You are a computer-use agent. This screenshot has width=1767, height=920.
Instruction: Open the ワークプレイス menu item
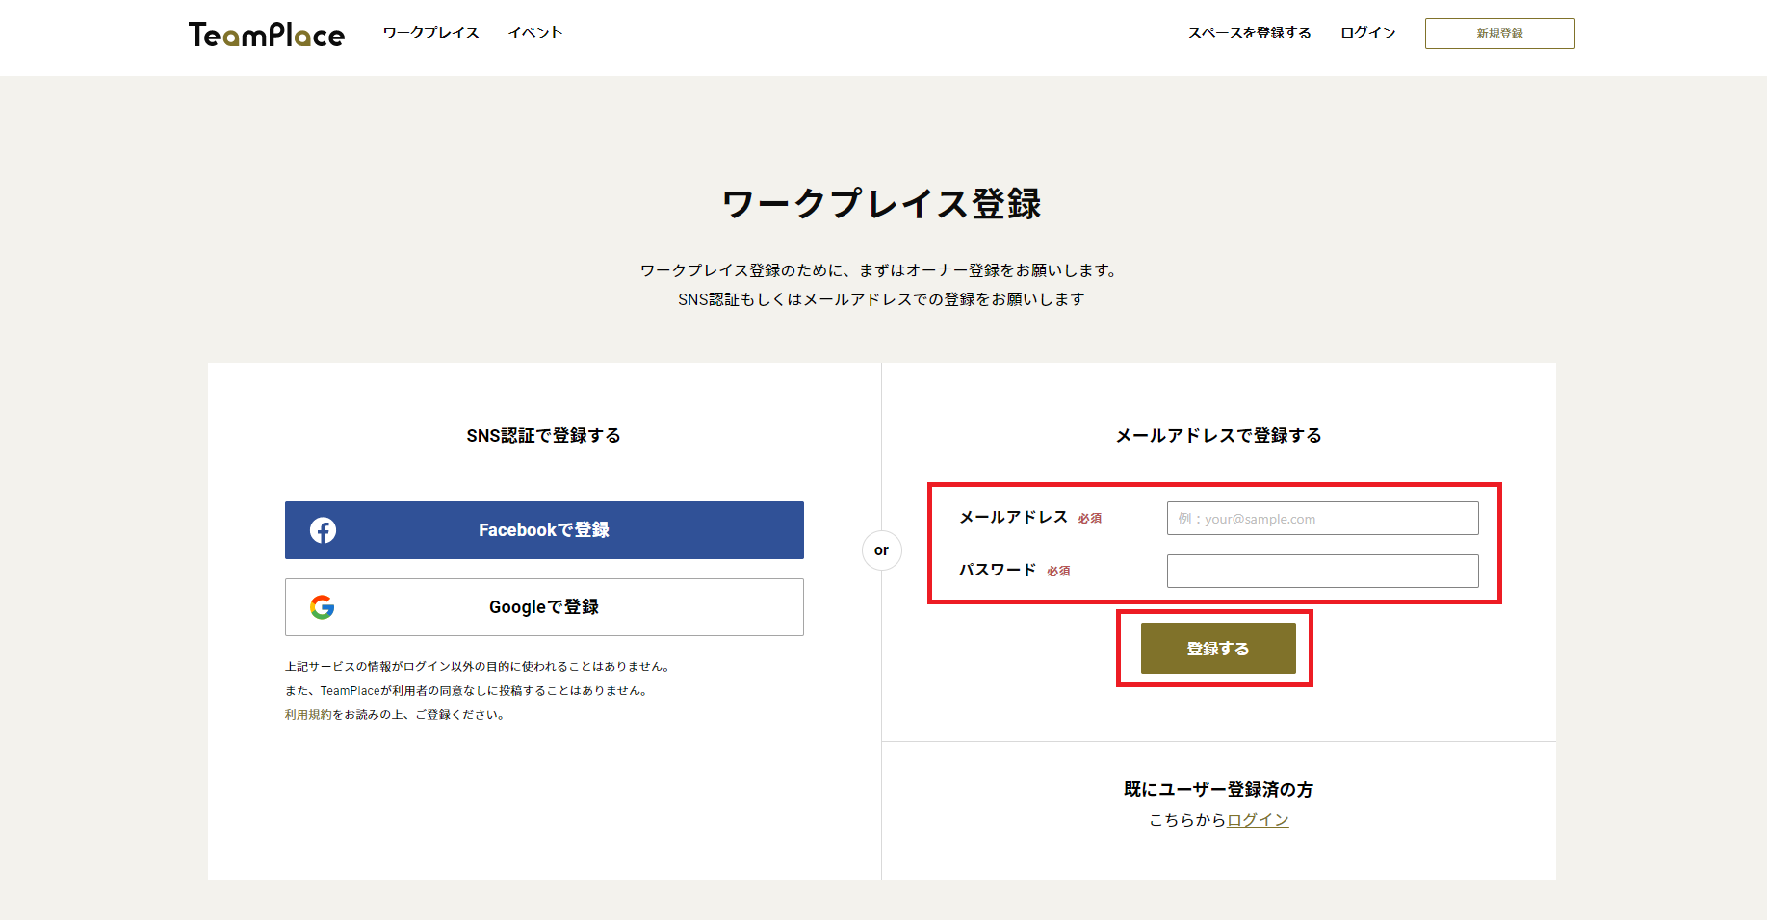(x=430, y=33)
